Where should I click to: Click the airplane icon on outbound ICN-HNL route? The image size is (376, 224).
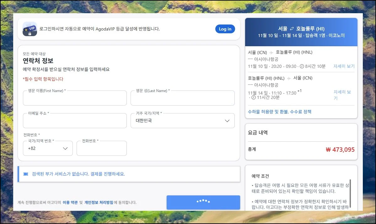[x=271, y=52]
